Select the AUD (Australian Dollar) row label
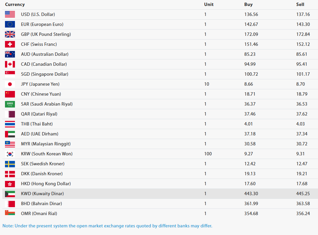Viewport: 318px width, 235px height. (44, 54)
